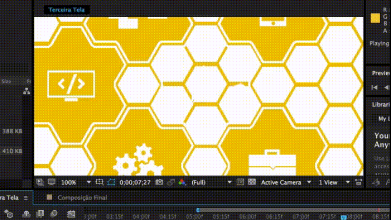391x220 pixels.
Task: Take a snapshot with the camera icon
Action: tap(159, 182)
